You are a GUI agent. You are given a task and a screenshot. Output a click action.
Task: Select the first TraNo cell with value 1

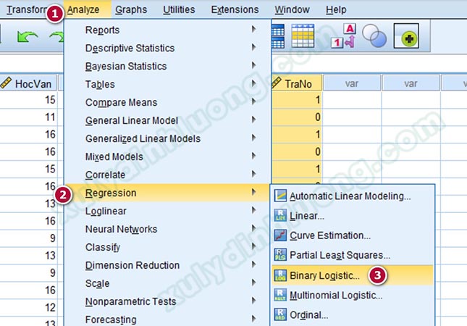297,99
